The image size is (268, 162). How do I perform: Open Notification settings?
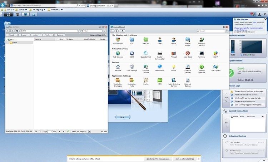160,68
